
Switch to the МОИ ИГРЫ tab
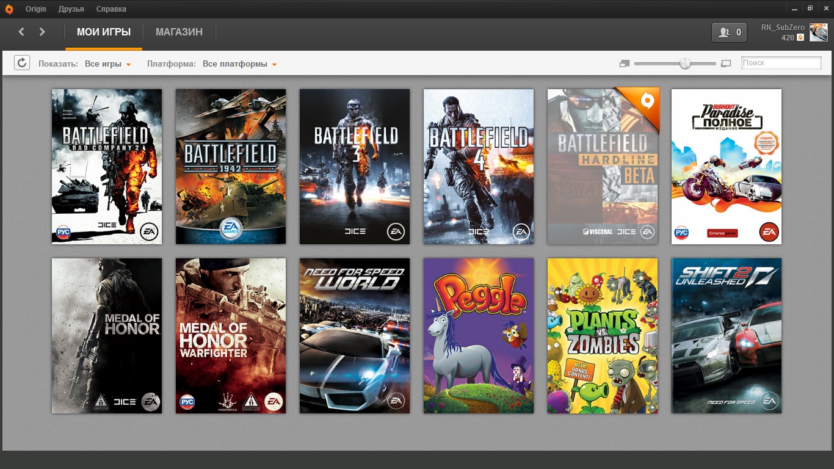(104, 32)
